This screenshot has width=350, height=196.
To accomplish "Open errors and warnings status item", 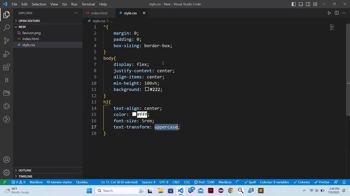I will (x=19, y=182).
